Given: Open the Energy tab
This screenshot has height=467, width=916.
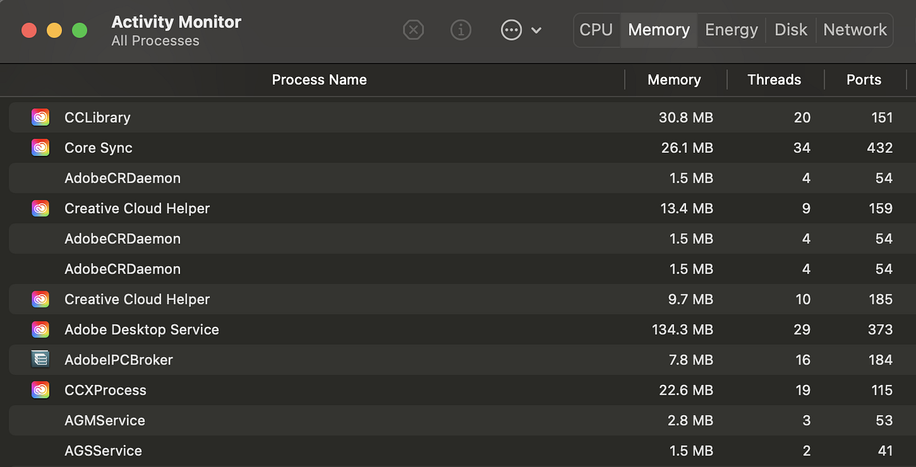Looking at the screenshot, I should (731, 30).
